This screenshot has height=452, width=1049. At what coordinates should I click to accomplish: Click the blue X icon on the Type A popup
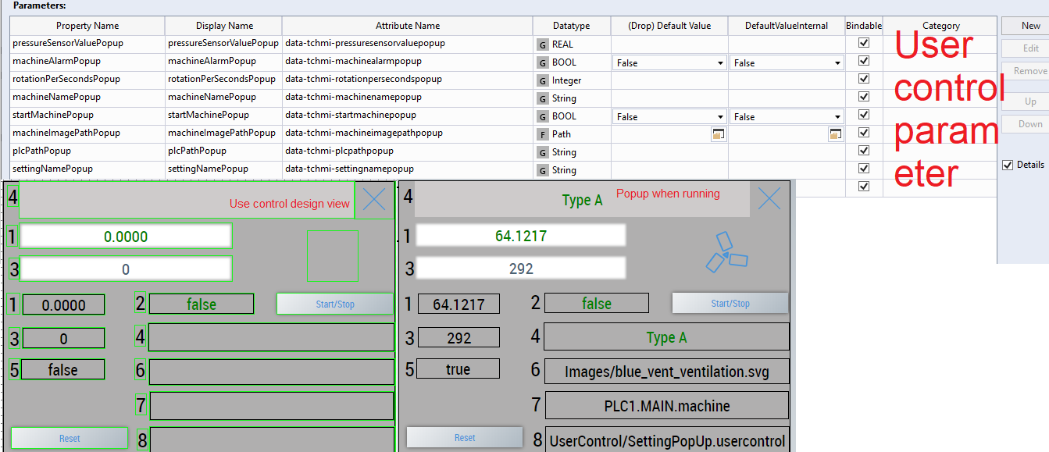pos(769,198)
